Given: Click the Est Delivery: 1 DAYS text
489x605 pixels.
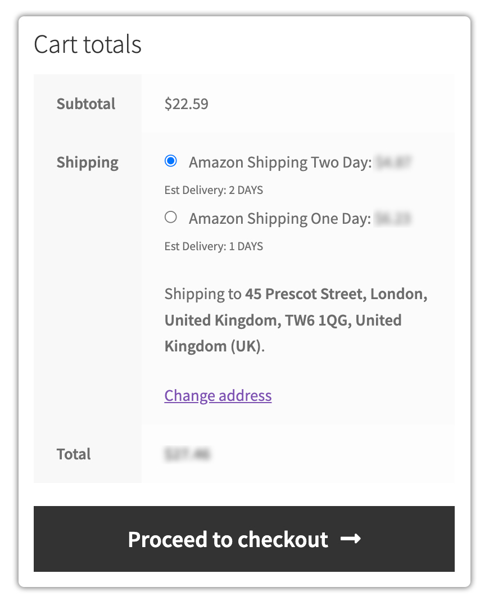Looking at the screenshot, I should (x=213, y=246).
